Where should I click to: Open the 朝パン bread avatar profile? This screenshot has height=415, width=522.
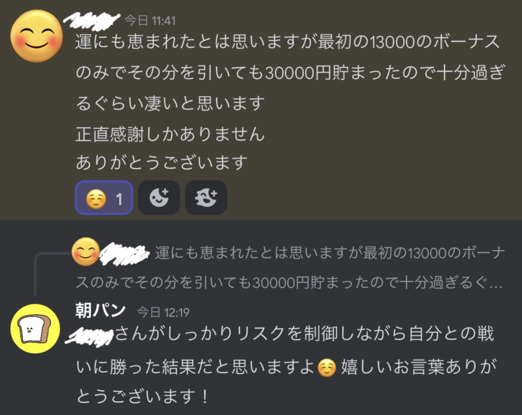click(35, 328)
